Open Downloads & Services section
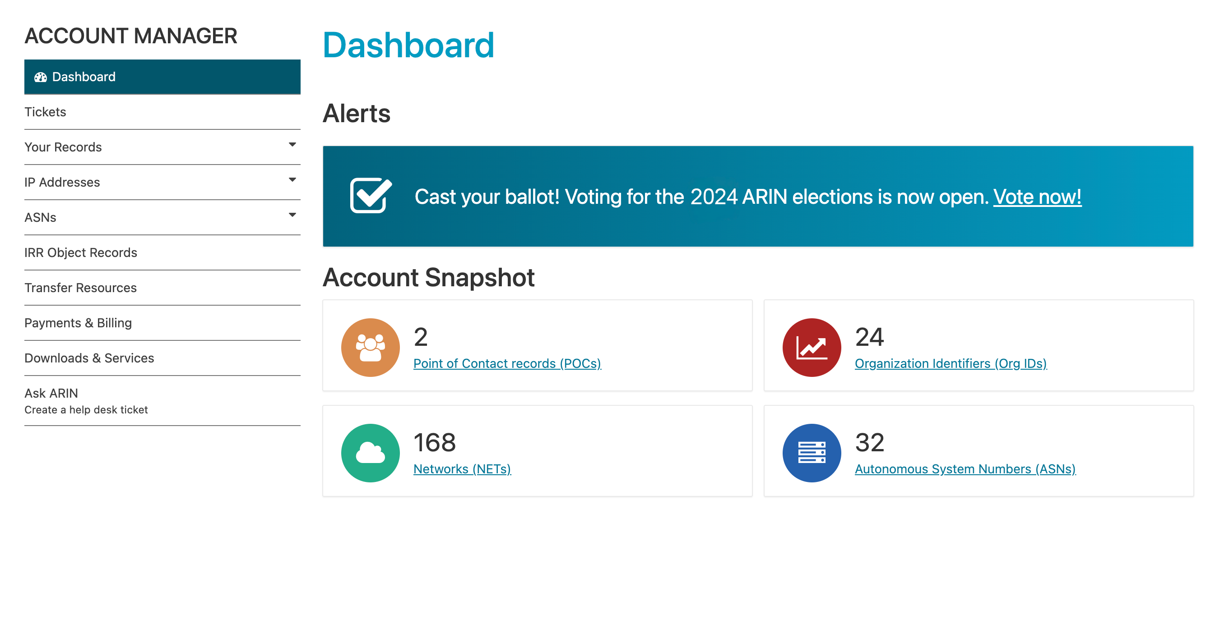This screenshot has width=1206, height=619. click(x=88, y=358)
